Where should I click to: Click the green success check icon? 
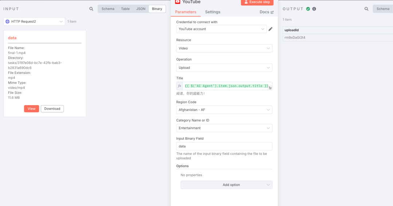tap(308, 9)
